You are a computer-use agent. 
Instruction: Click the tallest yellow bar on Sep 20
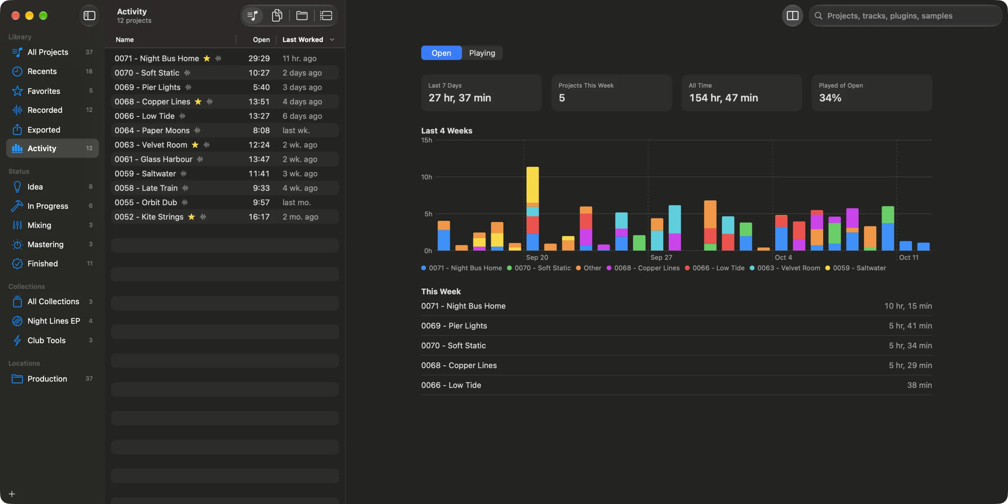pos(532,185)
